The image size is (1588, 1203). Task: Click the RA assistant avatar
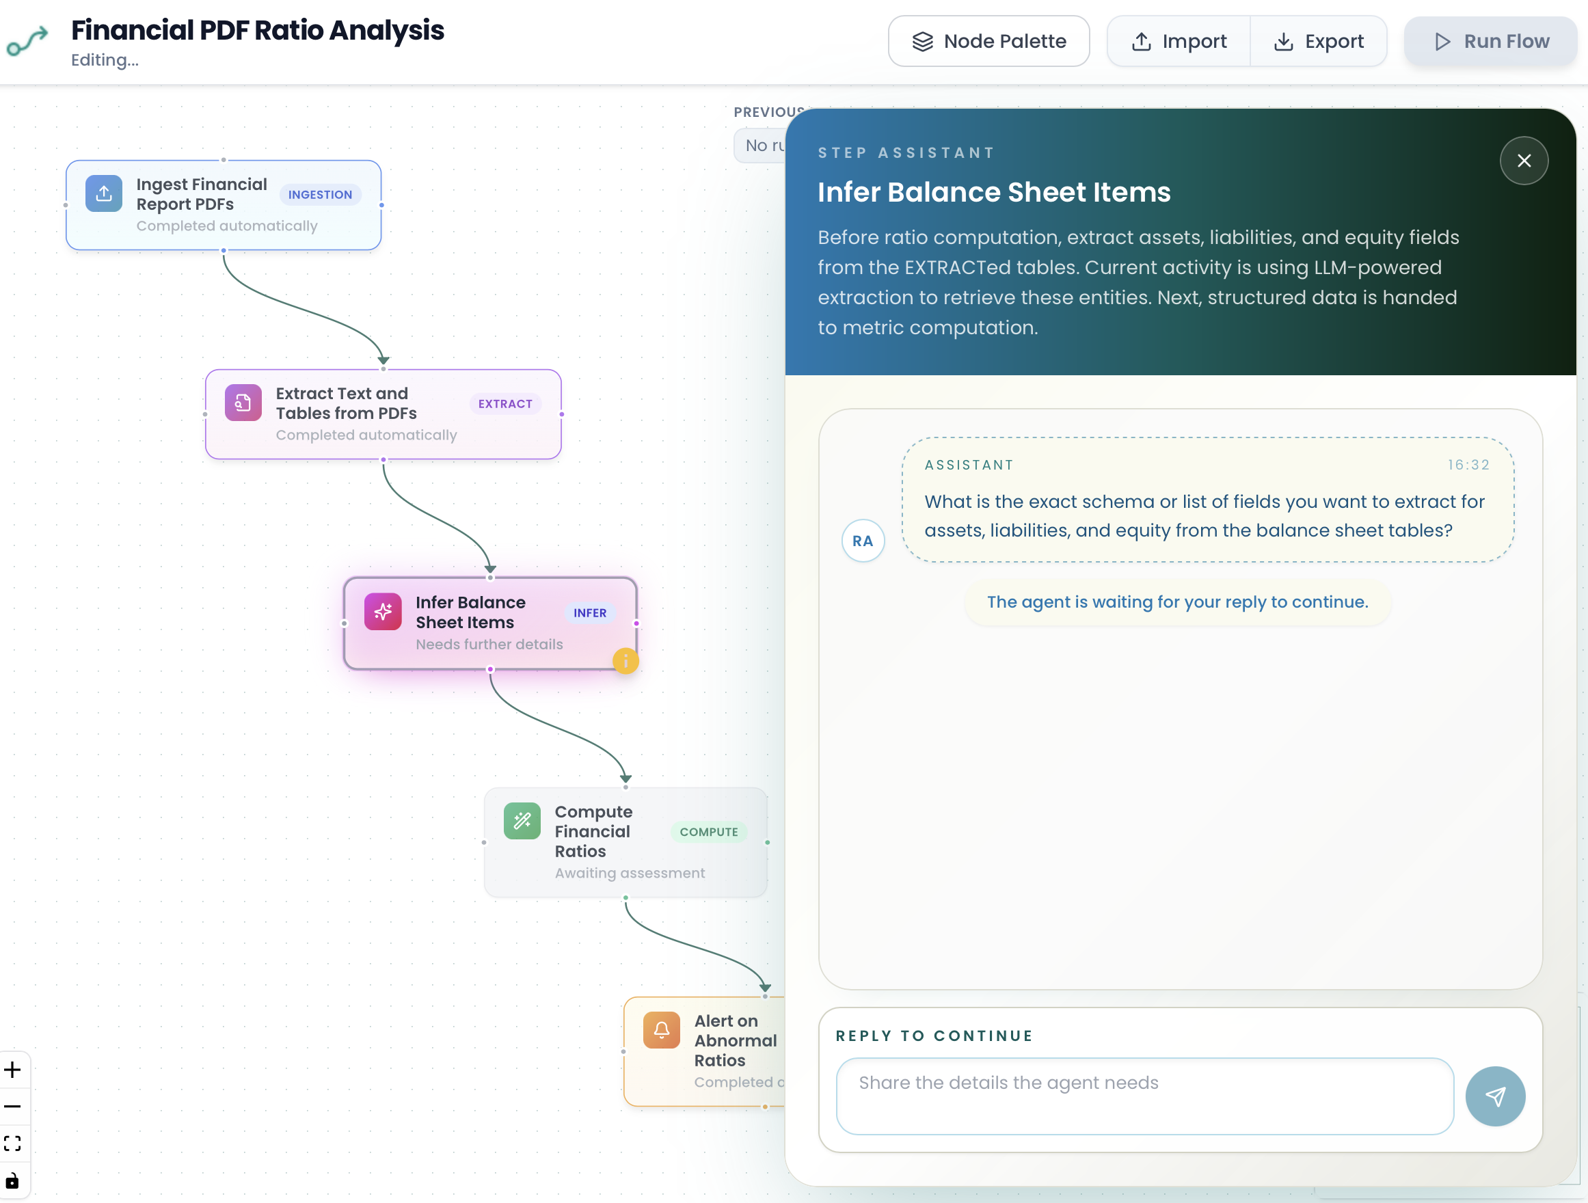click(x=862, y=541)
